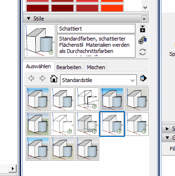Collapse the Stile panel triangle

coord(29,19)
